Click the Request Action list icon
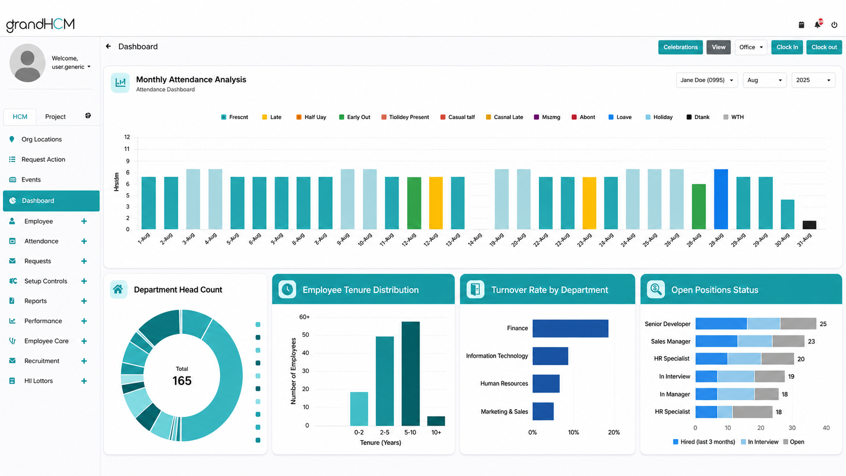Screen dimensions: 846x476 [x=12, y=159]
